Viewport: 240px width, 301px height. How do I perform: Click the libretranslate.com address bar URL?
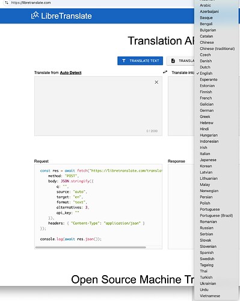31,2
